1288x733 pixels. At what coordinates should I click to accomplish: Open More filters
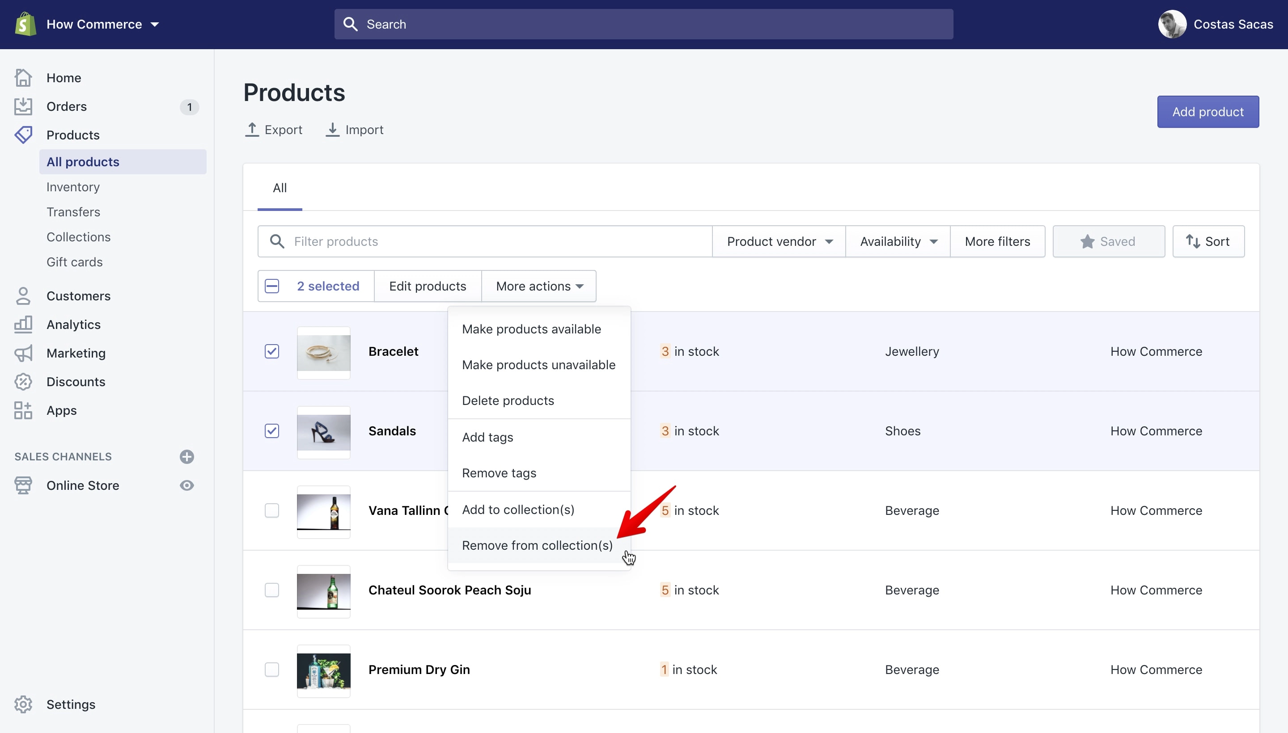[x=997, y=241]
